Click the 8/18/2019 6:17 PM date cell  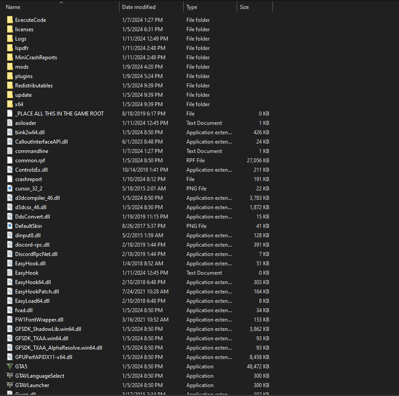pyautogui.click(x=144, y=114)
